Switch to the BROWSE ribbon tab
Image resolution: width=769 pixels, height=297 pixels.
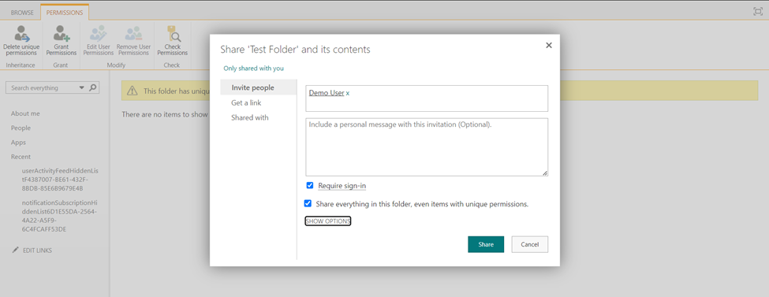tap(22, 13)
